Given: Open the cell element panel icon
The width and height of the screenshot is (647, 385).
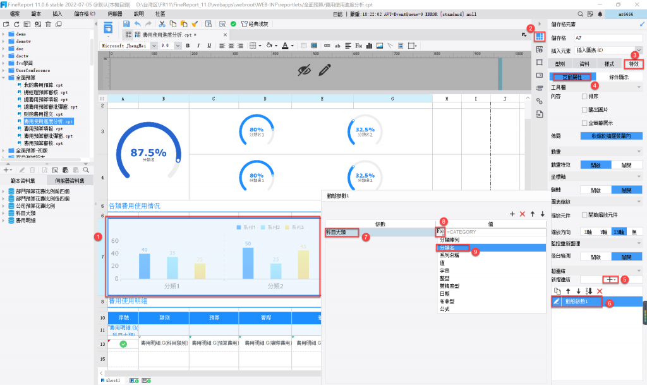Looking at the screenshot, I should 539,37.
